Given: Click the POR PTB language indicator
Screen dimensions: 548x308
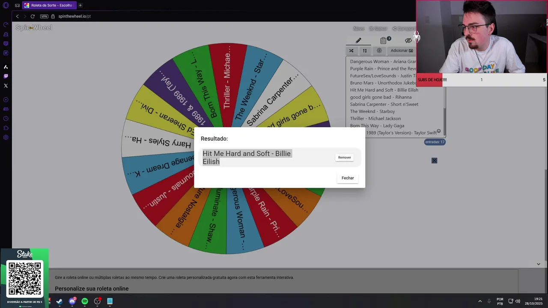Looking at the screenshot, I should [500, 301].
